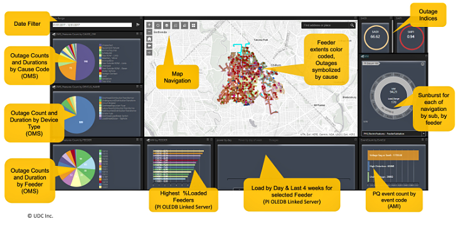Click the Bethesda map label
The height and width of the screenshot is (231, 458).
(x=161, y=32)
